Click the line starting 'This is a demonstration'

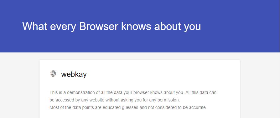coord(133,92)
